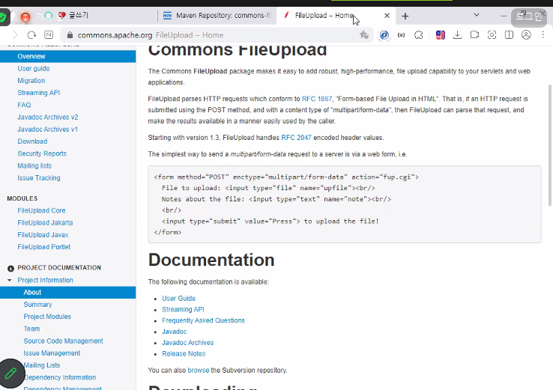Open the Release Notes link

pos(184,354)
